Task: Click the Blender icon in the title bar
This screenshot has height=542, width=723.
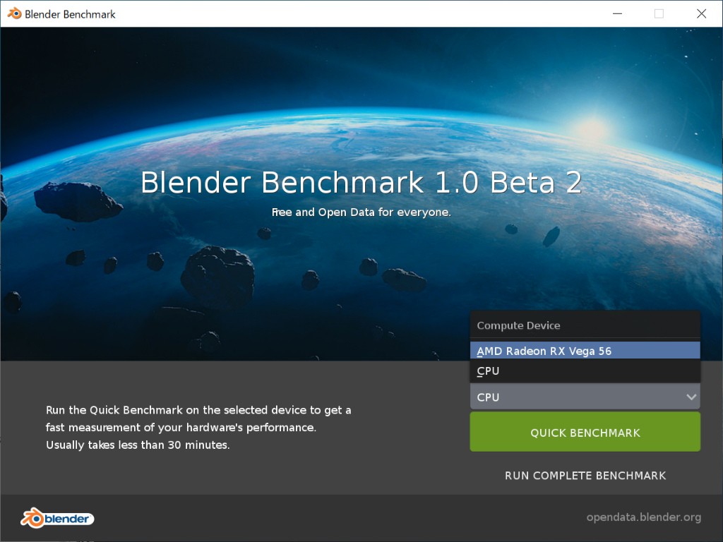Action: pyautogui.click(x=14, y=13)
